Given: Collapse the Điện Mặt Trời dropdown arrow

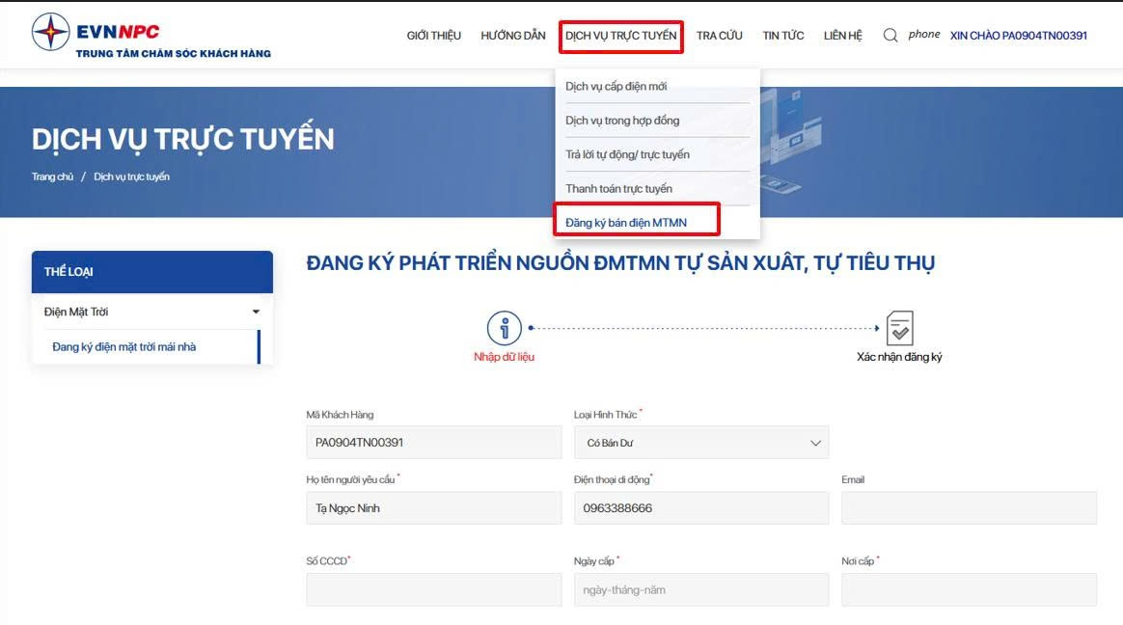Looking at the screenshot, I should (256, 312).
